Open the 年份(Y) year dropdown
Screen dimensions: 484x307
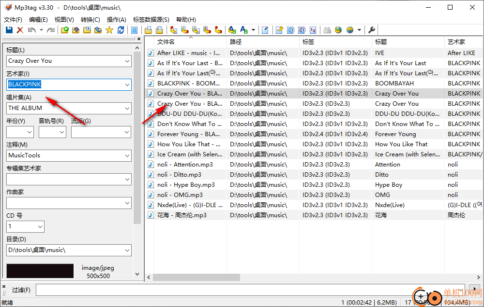pos(30,132)
